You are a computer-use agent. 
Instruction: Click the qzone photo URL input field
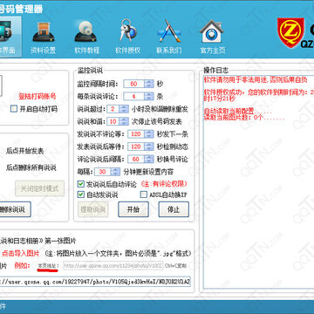[x=95, y=282]
